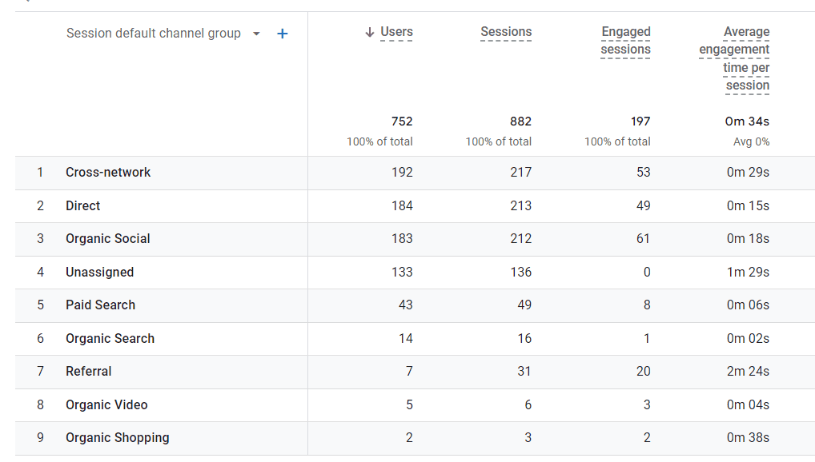This screenshot has height=462, width=815.
Task: Click the 882 total sessions value
Action: [x=520, y=121]
